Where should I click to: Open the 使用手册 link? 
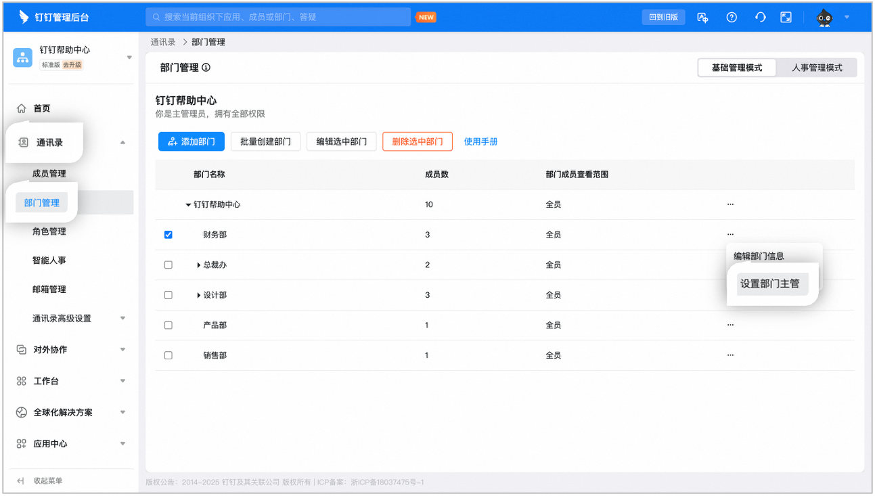[481, 141]
